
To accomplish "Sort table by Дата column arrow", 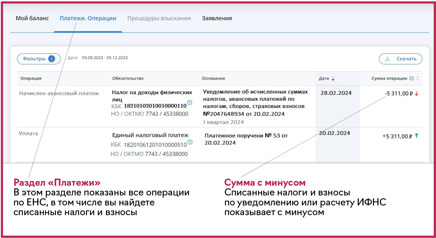I will click(333, 79).
